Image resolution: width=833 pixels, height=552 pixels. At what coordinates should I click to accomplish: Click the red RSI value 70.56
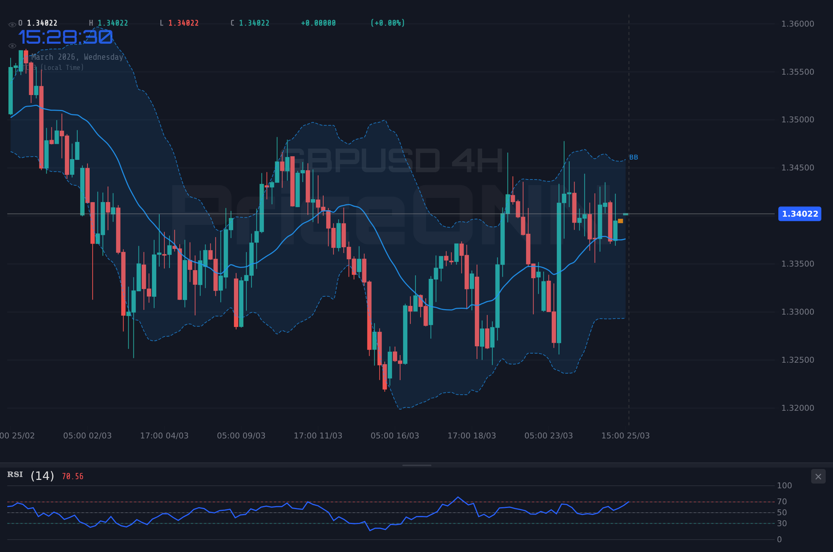[x=72, y=476]
